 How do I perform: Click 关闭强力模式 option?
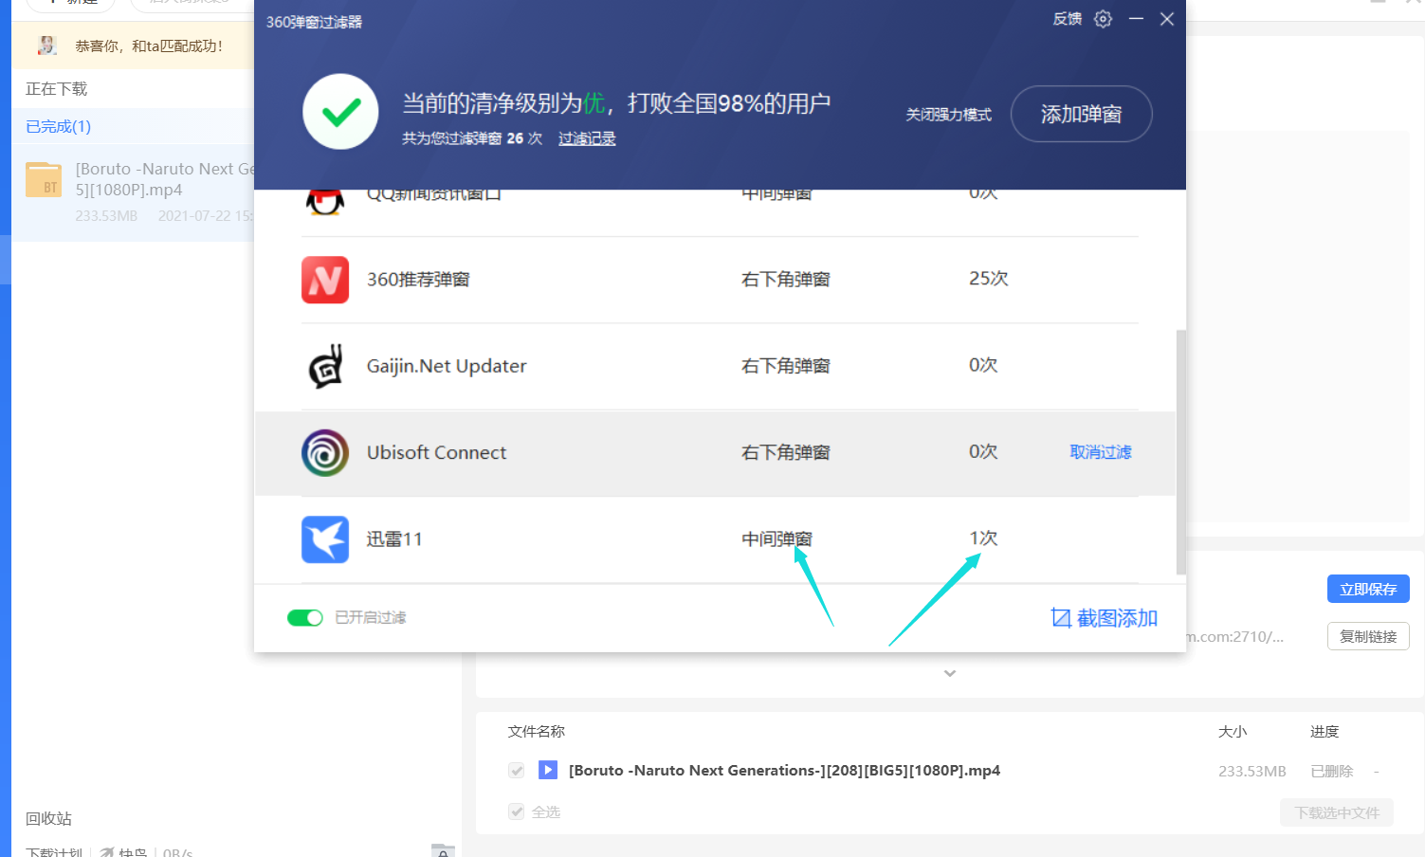point(948,115)
